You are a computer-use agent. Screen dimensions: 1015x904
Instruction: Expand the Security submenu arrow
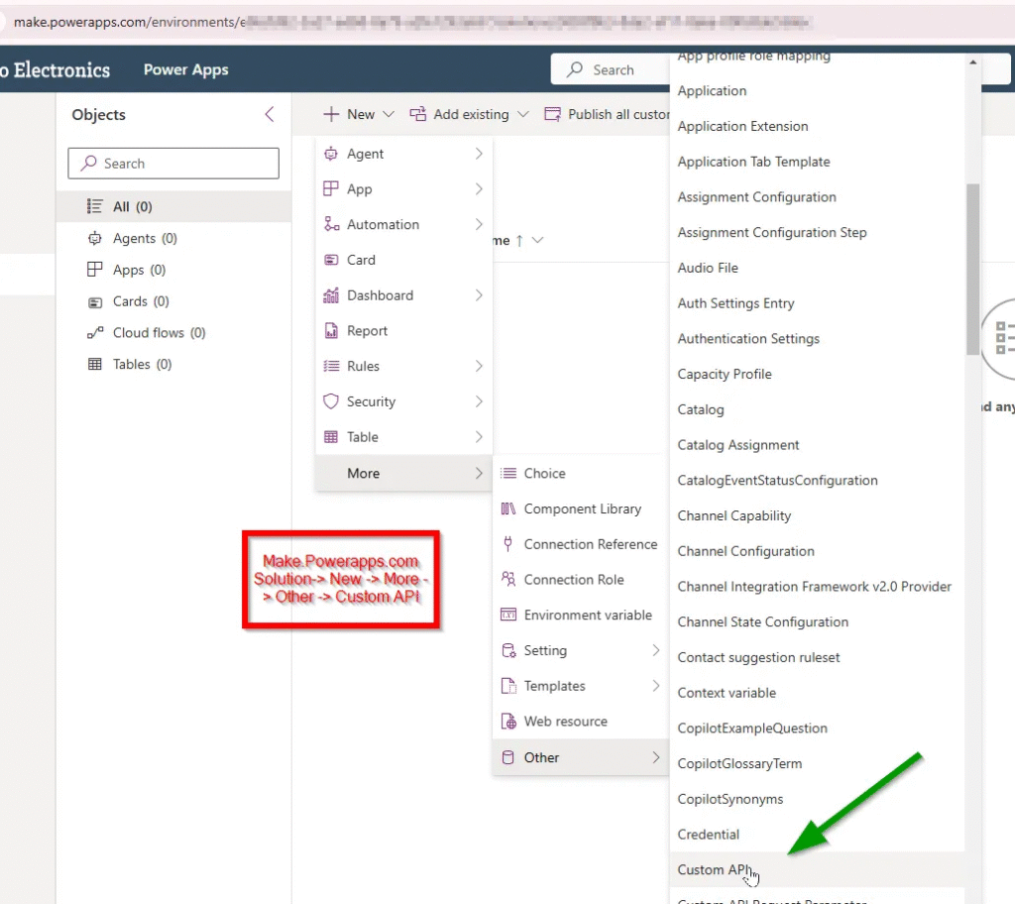point(479,401)
